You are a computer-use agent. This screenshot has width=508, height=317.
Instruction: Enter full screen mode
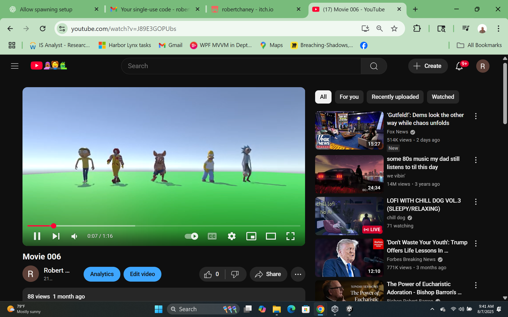click(x=291, y=236)
